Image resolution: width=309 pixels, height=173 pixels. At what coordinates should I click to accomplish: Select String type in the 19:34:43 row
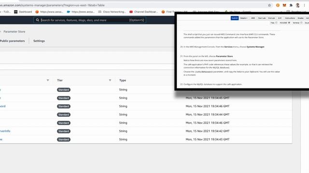[123, 139]
